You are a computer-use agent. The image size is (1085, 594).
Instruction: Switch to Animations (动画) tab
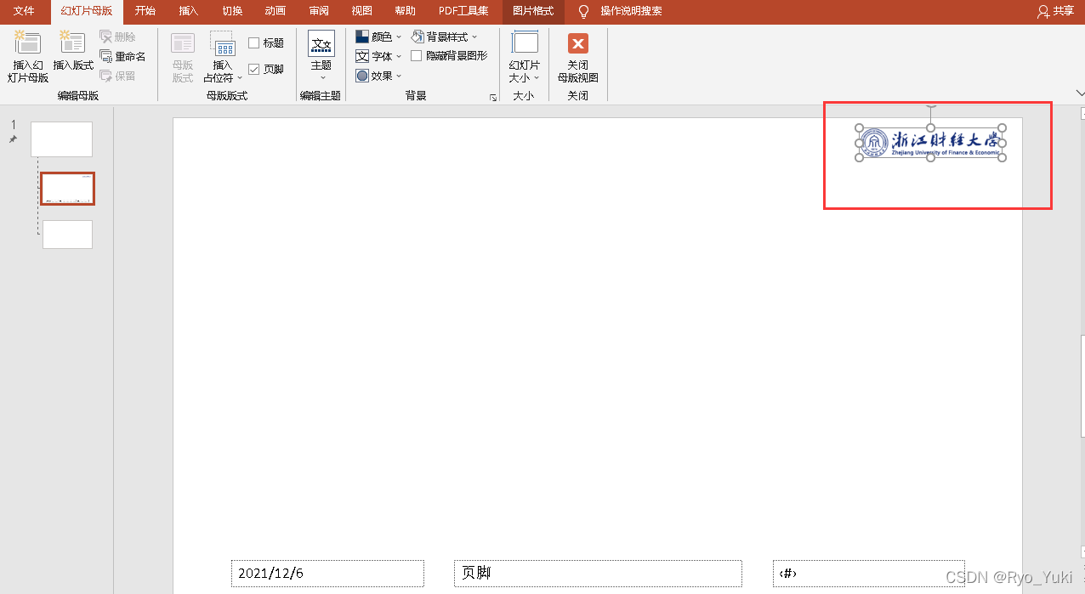[276, 11]
